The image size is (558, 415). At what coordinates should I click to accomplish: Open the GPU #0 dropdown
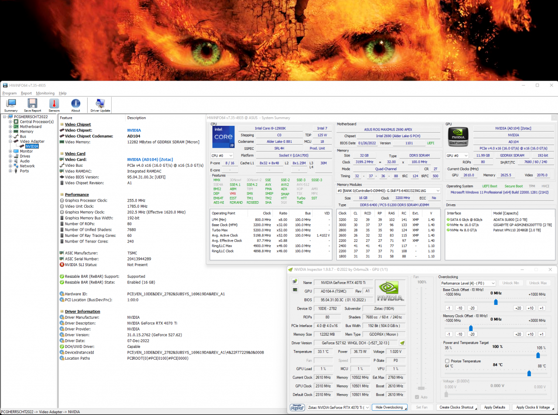point(458,155)
